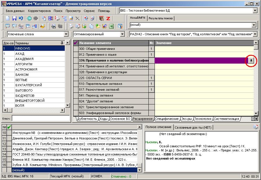This screenshot has width=261, height=180.
Task: Click the stacked blue boxes toolbar icon
Action: click(x=51, y=18)
